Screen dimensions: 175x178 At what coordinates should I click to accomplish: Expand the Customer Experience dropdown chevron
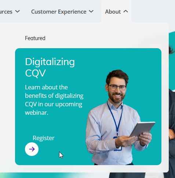click(x=91, y=11)
